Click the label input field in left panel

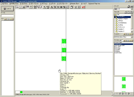click(x=8, y=16)
